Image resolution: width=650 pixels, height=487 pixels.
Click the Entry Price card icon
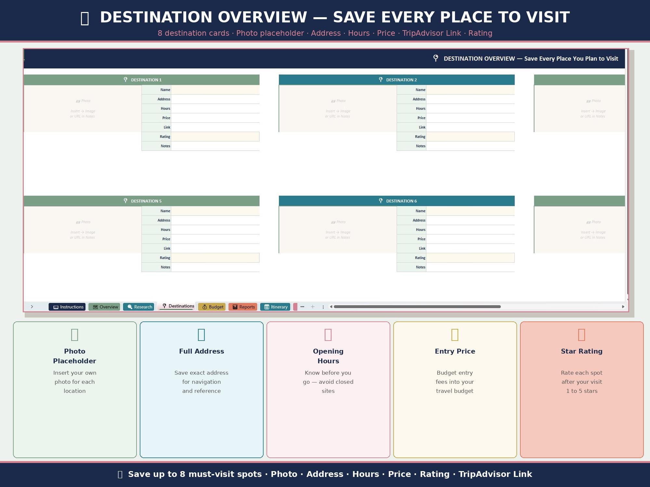pos(455,335)
